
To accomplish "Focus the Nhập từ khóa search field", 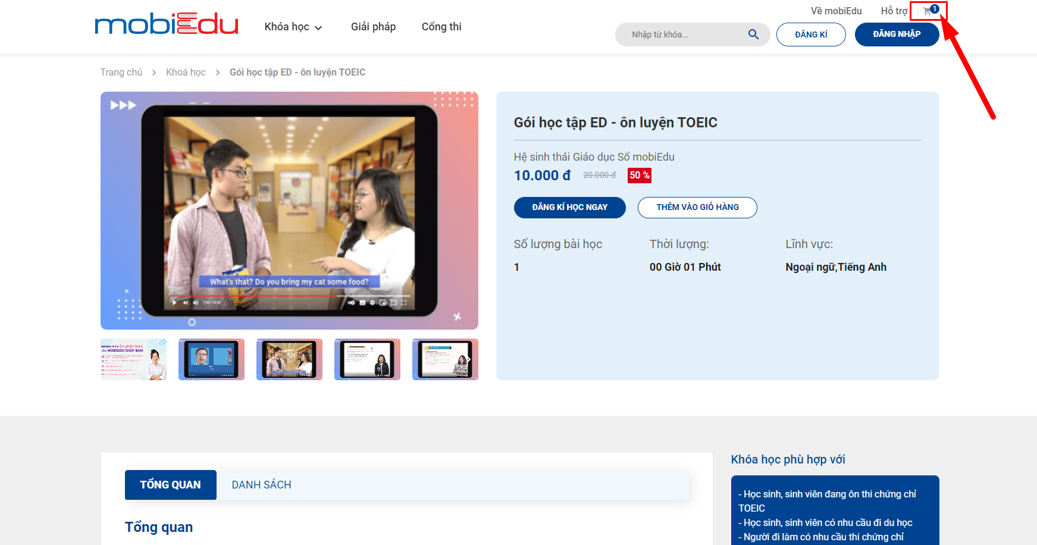I will [684, 35].
